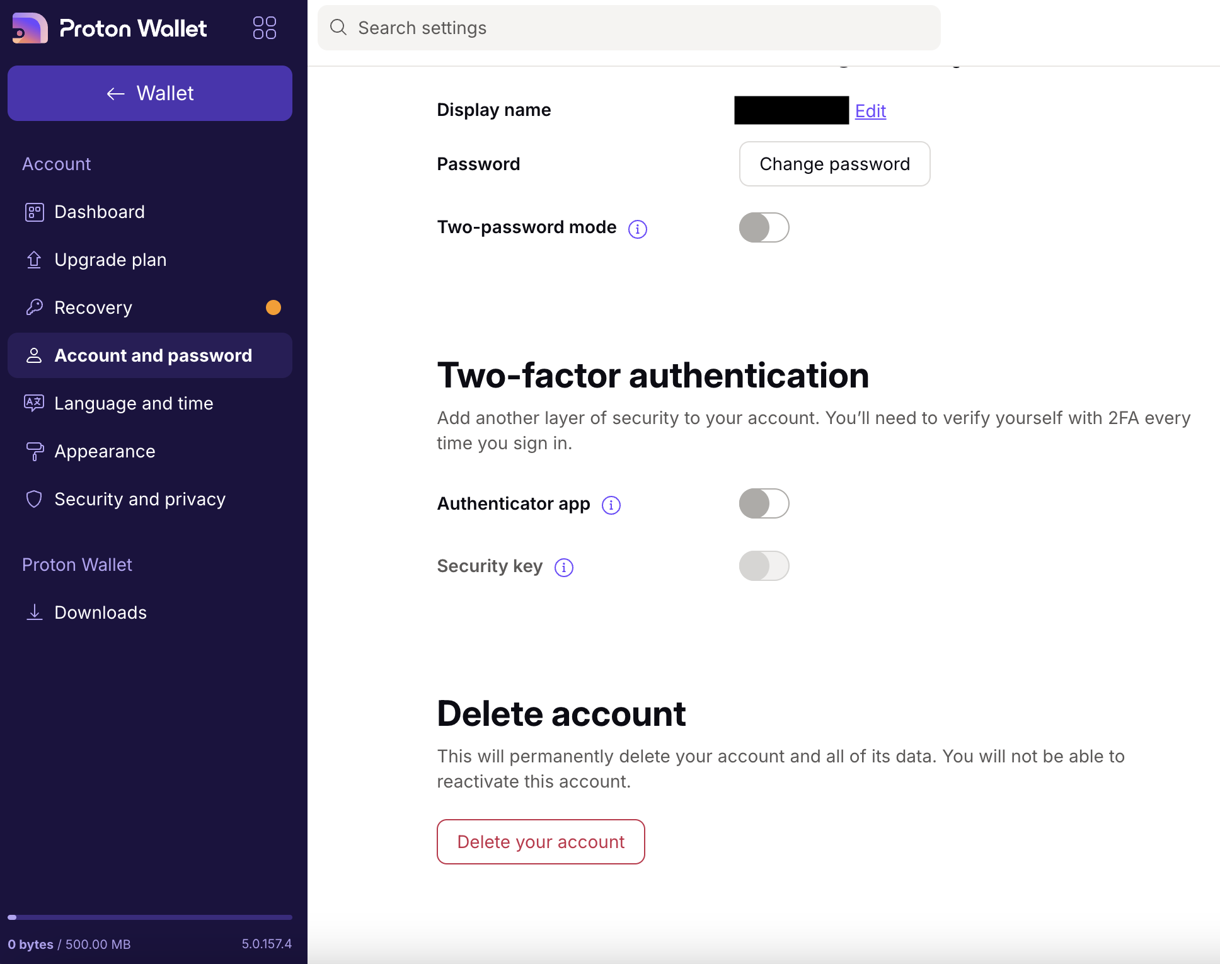Image resolution: width=1220 pixels, height=964 pixels.
Task: Turn on Authenticator app toggle
Action: pos(764,503)
